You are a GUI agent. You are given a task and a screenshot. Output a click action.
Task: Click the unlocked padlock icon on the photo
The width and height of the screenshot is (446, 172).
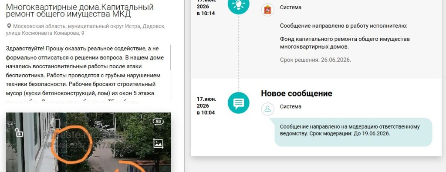tap(19, 132)
